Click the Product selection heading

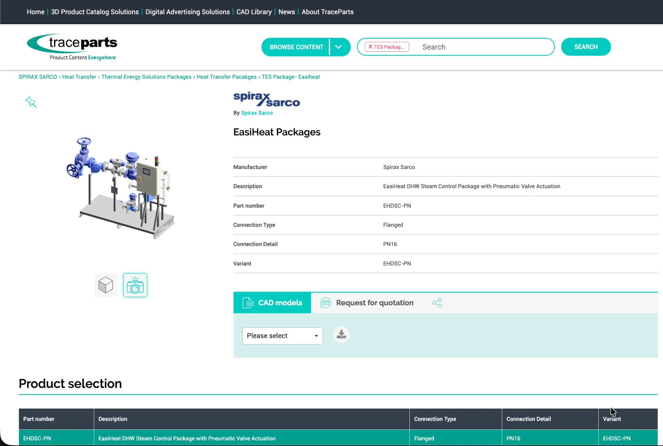point(70,383)
